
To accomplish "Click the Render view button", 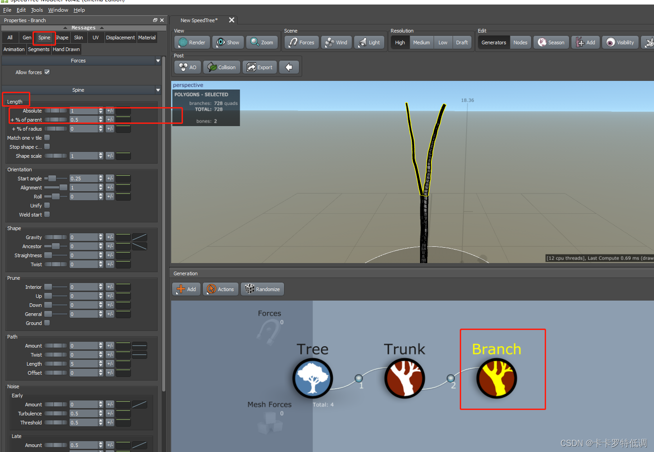I will (x=192, y=42).
